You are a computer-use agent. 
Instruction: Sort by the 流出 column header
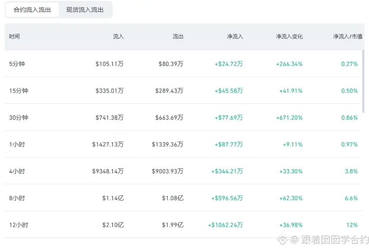178,37
